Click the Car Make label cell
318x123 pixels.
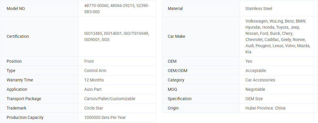[x=176, y=36]
